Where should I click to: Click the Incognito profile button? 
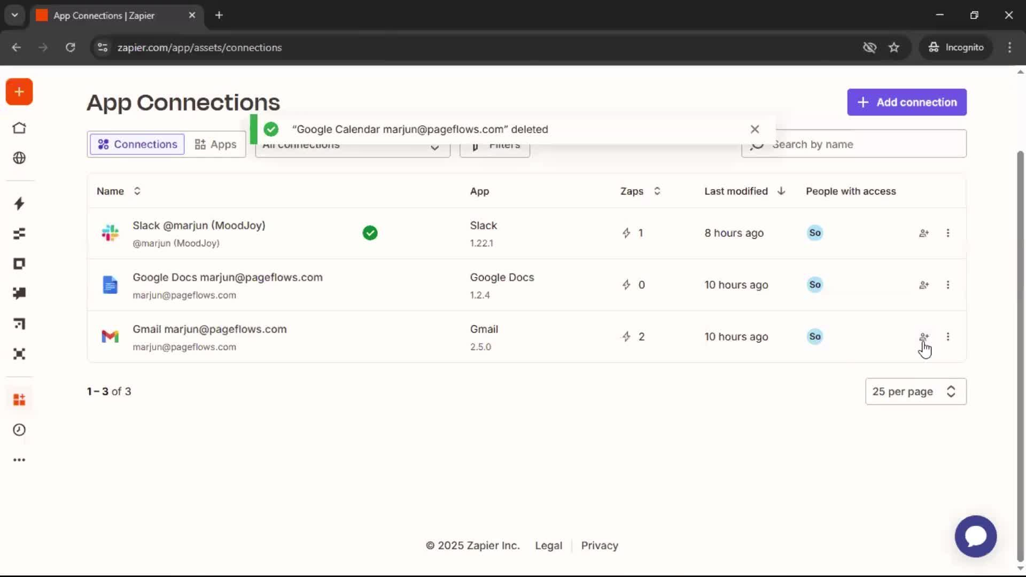click(x=956, y=48)
